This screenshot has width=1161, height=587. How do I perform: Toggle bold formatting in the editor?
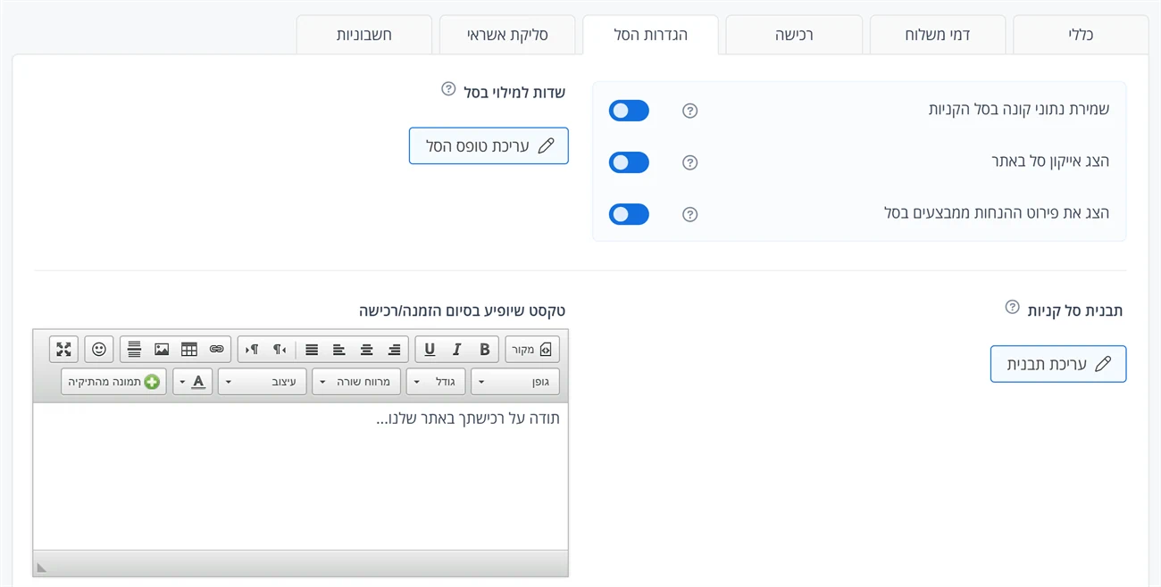(x=485, y=350)
